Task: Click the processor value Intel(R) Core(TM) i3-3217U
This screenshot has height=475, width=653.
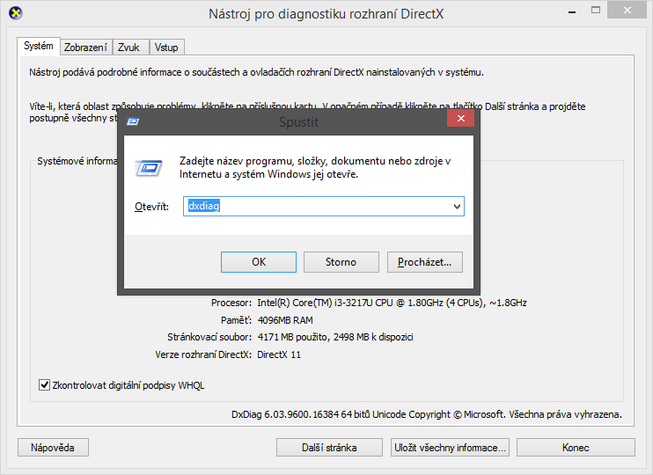Action: pos(392,303)
